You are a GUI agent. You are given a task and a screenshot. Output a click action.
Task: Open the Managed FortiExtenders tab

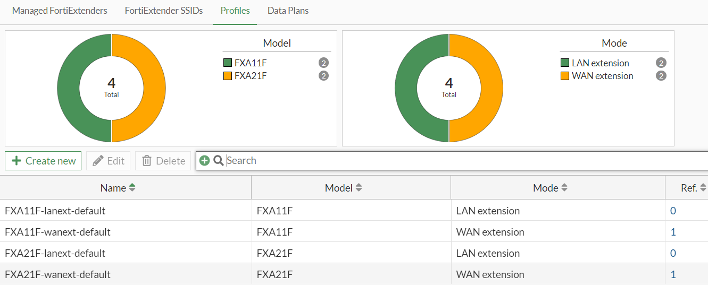click(x=60, y=11)
